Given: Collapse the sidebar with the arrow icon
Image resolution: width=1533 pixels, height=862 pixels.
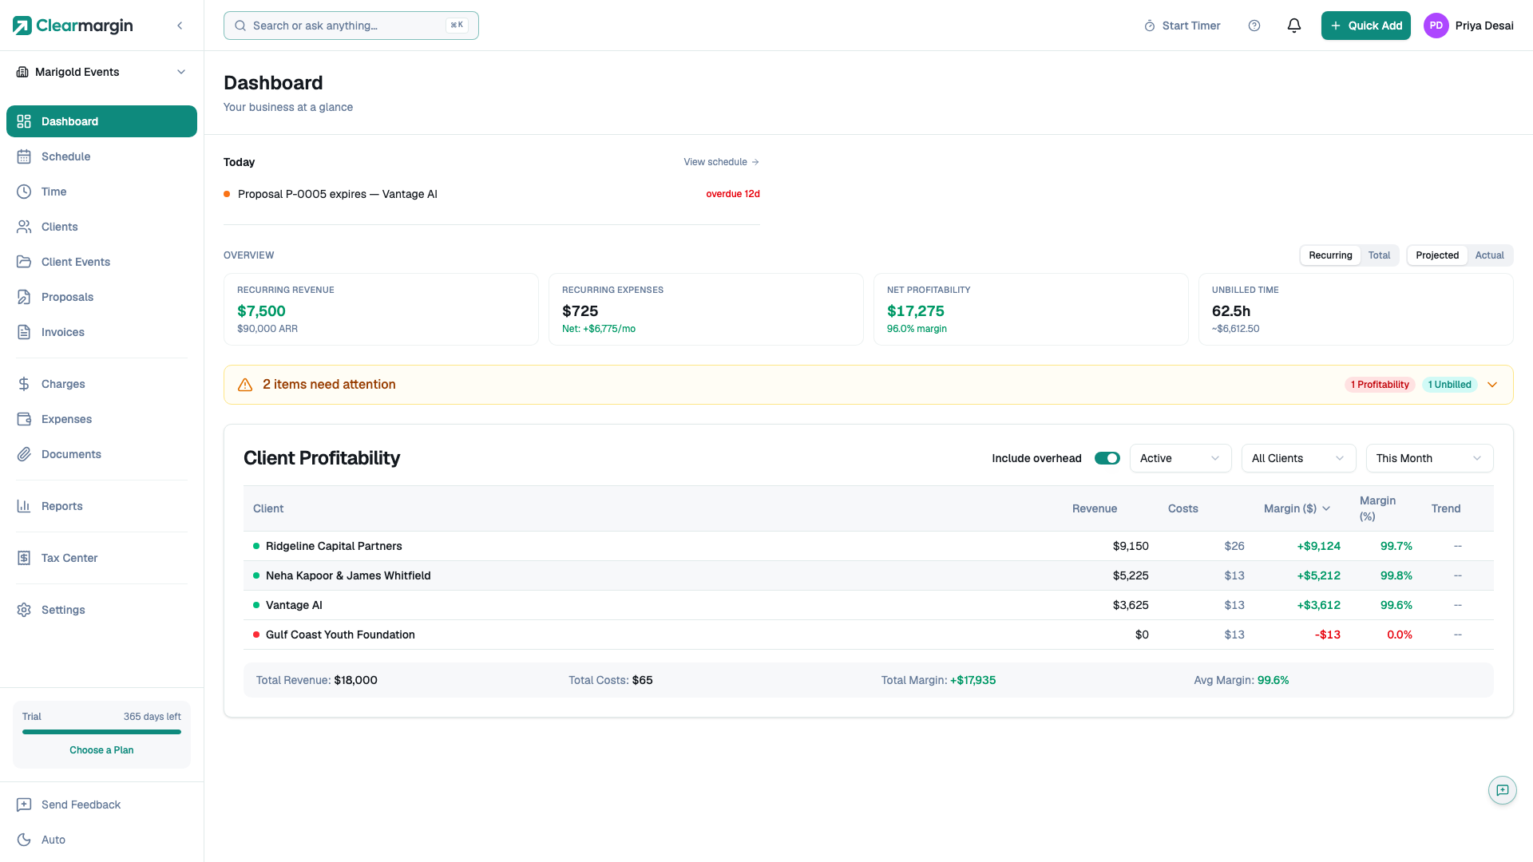Looking at the screenshot, I should click(180, 26).
